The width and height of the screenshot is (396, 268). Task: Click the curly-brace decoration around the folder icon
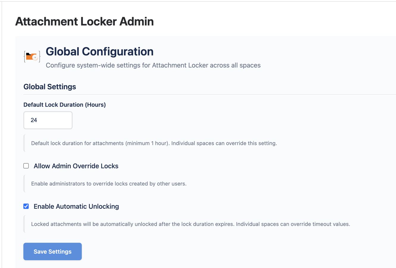[x=25, y=56]
